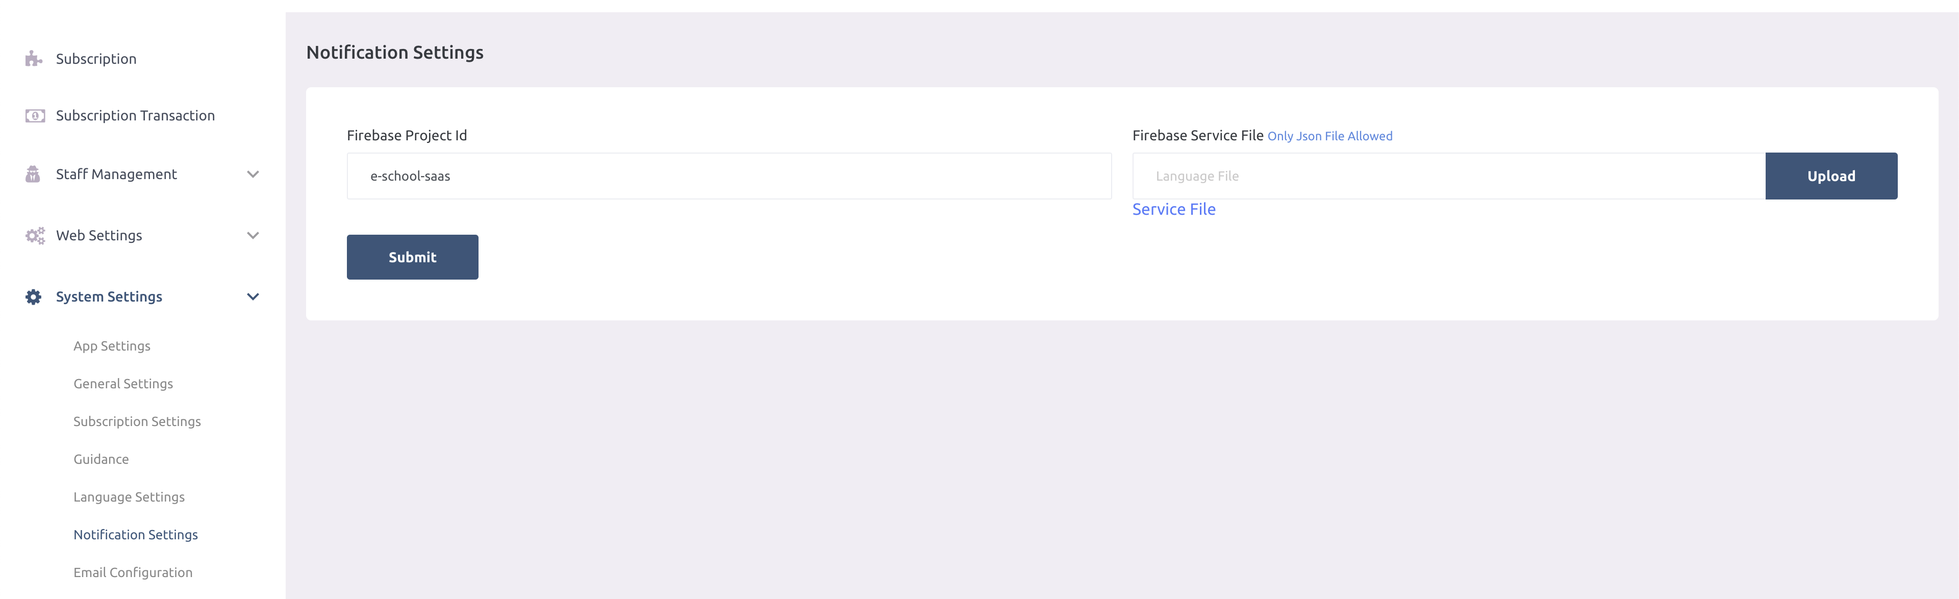Select Language Settings in sidebar
The width and height of the screenshot is (1959, 599).
click(x=129, y=497)
